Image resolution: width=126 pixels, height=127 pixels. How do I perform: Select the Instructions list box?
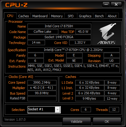[x=74, y=68]
